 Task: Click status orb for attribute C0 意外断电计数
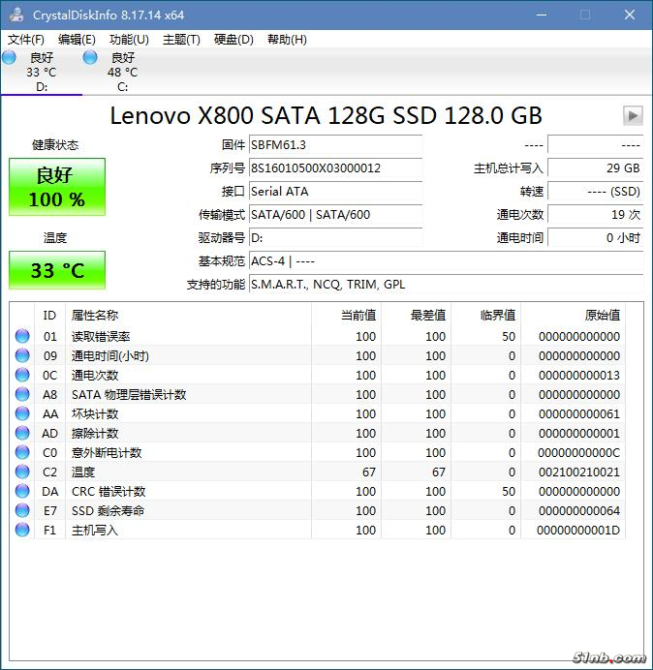(22, 452)
